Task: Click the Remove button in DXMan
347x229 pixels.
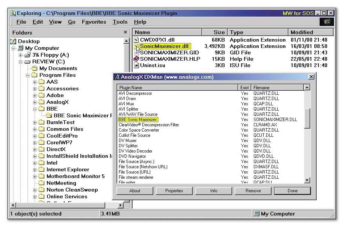Action: pyautogui.click(x=253, y=191)
